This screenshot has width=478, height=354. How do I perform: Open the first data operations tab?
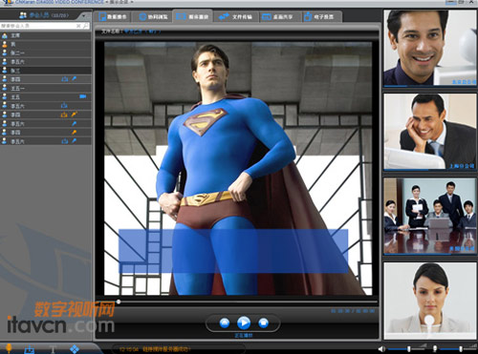click(x=113, y=16)
